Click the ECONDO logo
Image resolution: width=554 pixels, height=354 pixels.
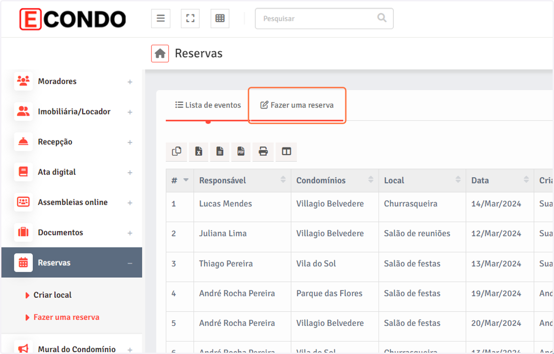(x=72, y=19)
